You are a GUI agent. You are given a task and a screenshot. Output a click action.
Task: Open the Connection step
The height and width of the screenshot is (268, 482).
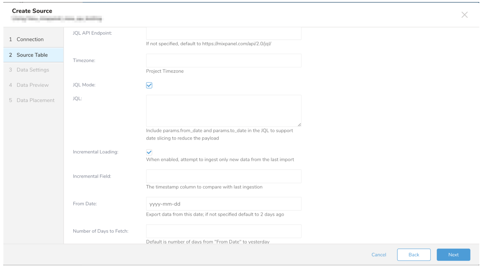click(30, 39)
